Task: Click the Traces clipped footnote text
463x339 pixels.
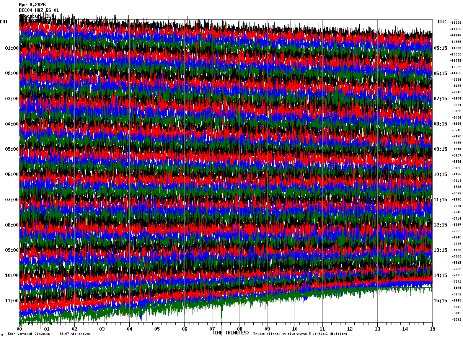Action: click(x=300, y=334)
